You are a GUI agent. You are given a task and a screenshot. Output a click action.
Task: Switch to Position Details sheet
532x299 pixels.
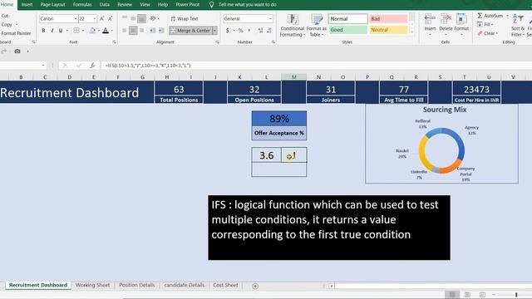tap(136, 285)
